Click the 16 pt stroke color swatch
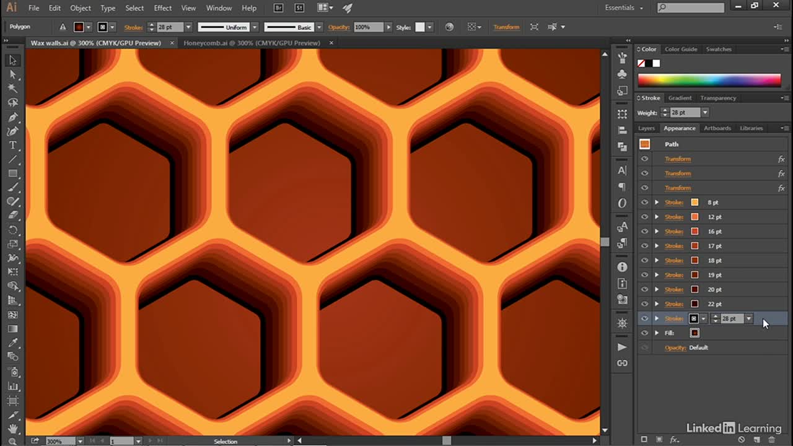Image resolution: width=793 pixels, height=446 pixels. (694, 232)
